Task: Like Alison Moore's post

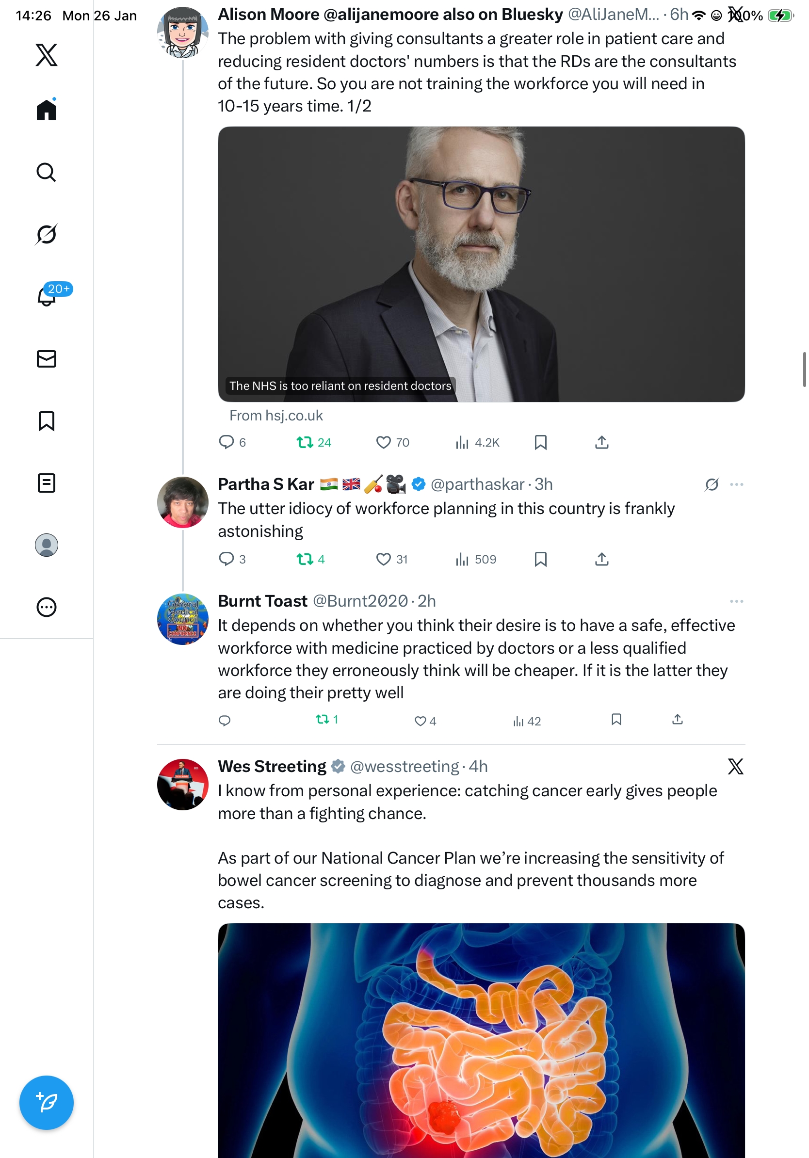Action: pyautogui.click(x=383, y=442)
